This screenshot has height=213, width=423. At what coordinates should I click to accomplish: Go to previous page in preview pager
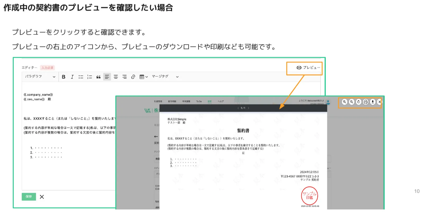click(238, 108)
